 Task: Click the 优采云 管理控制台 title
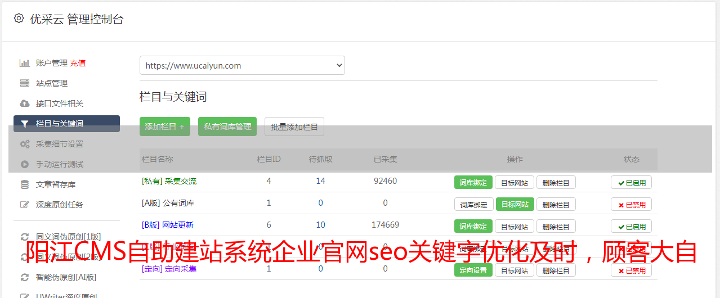[x=77, y=19]
